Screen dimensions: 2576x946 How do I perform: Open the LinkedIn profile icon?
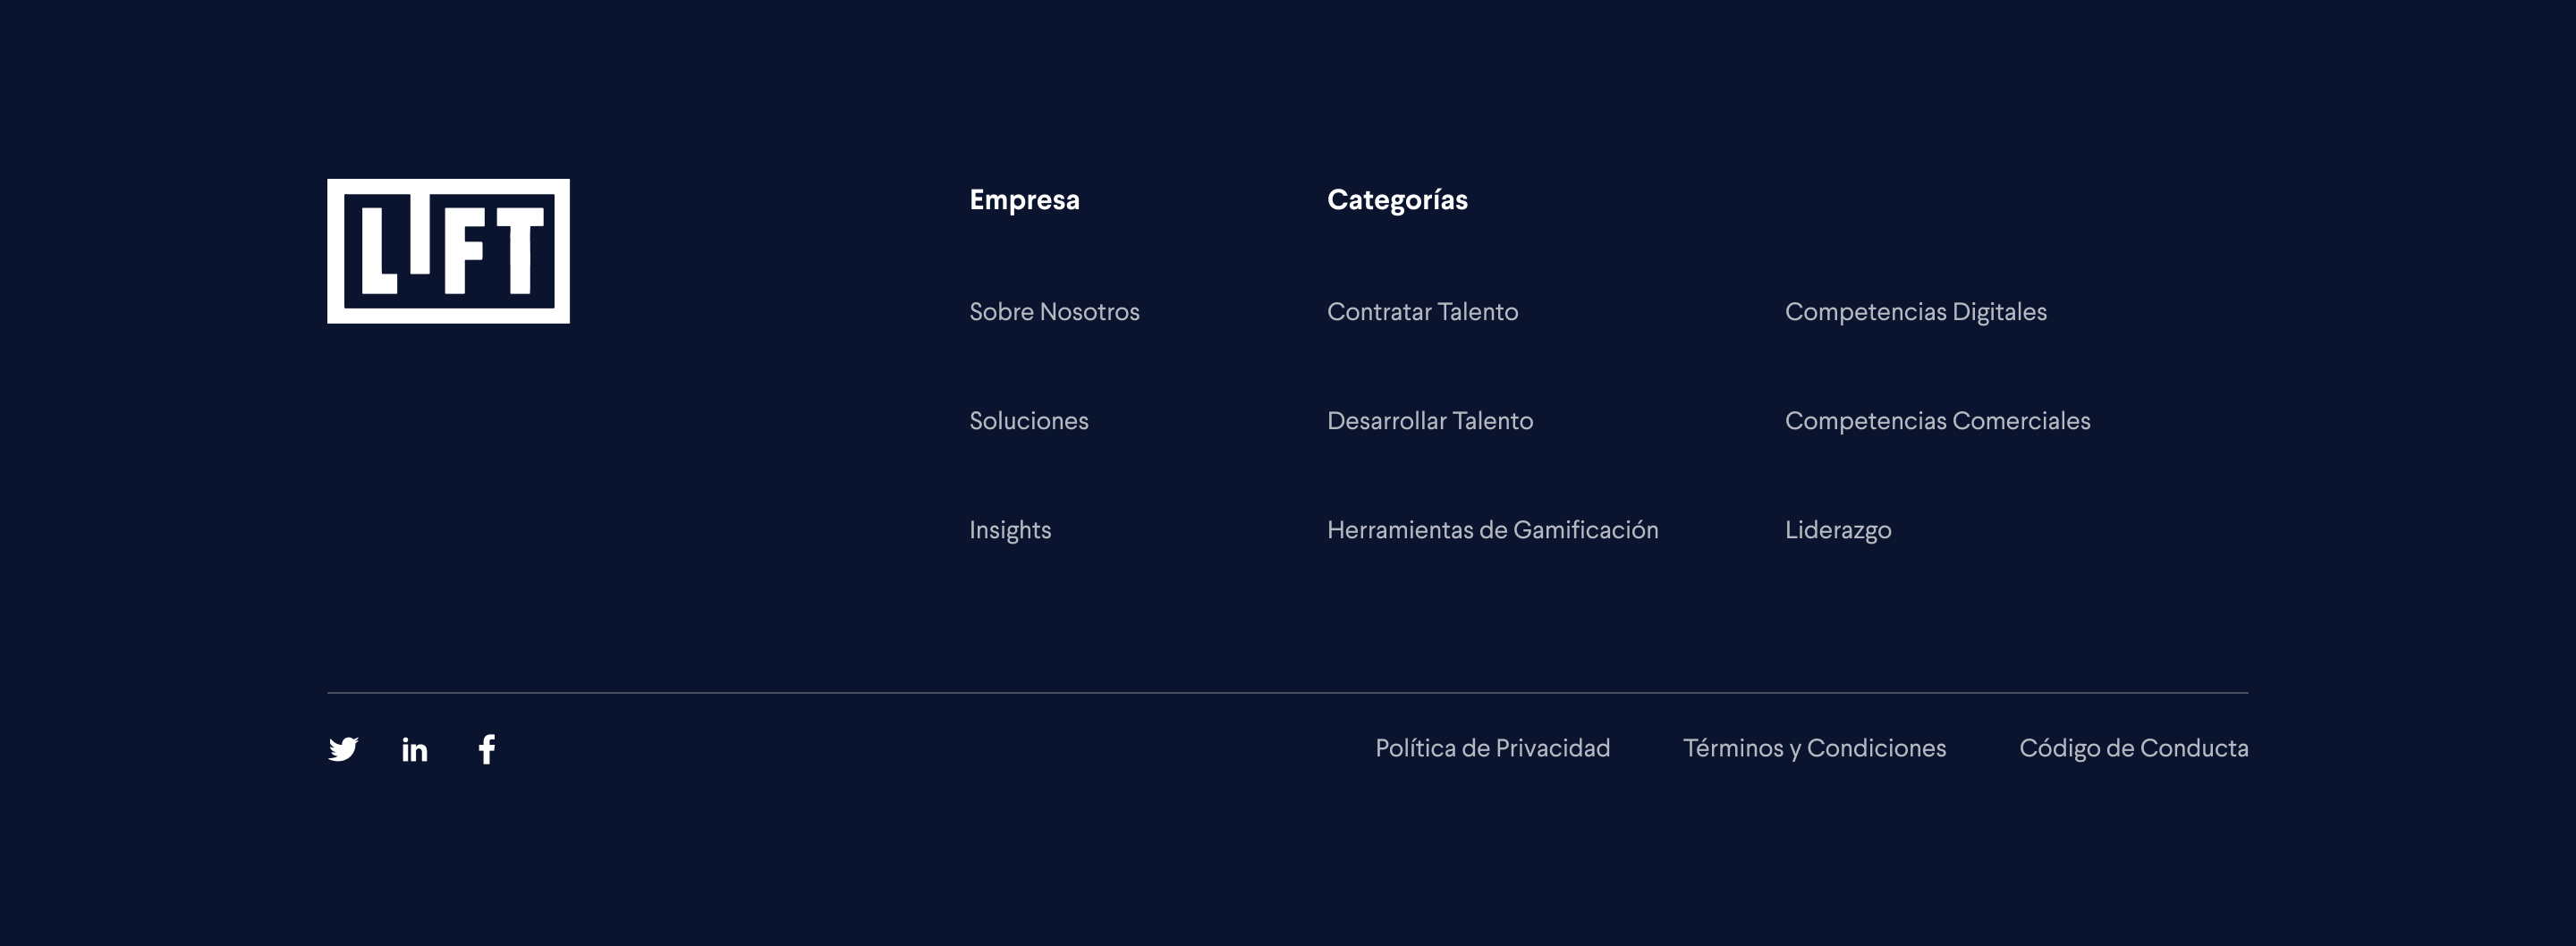coord(414,748)
